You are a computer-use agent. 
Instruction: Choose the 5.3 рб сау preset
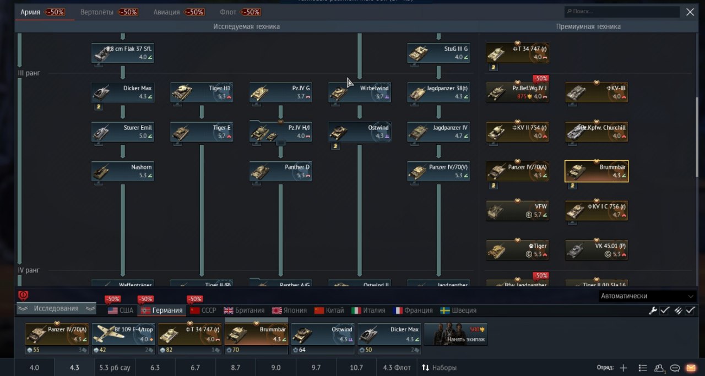point(115,368)
